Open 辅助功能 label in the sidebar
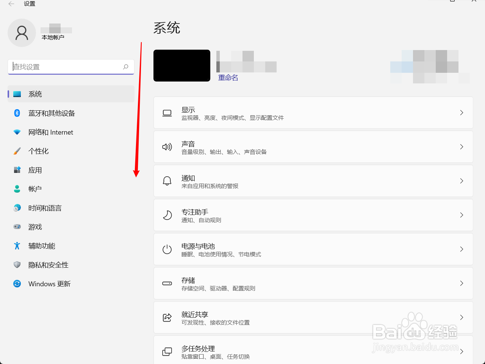The height and width of the screenshot is (364, 485). [x=42, y=246]
